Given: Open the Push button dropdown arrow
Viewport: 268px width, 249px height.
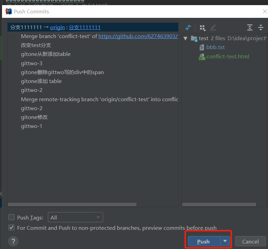Looking at the screenshot, I should [225, 241].
